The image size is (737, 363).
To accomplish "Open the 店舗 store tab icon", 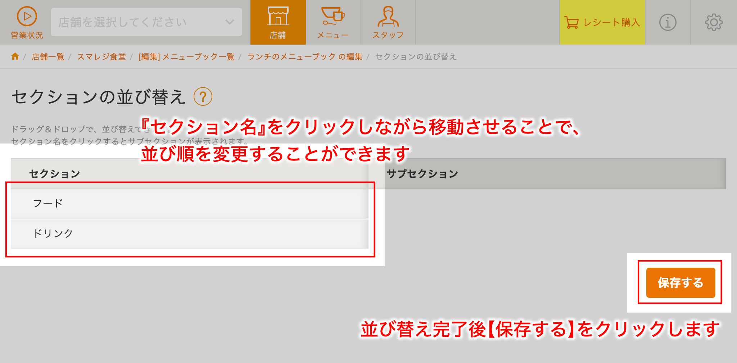I will point(278,16).
